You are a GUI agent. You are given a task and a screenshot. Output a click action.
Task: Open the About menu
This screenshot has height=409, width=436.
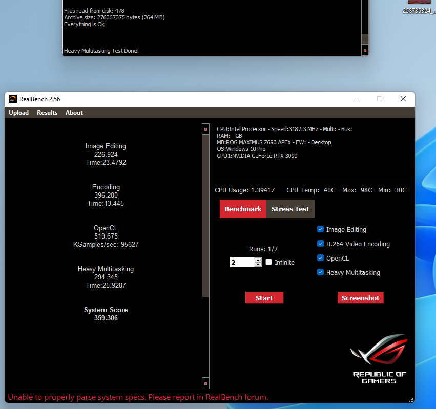(x=74, y=113)
